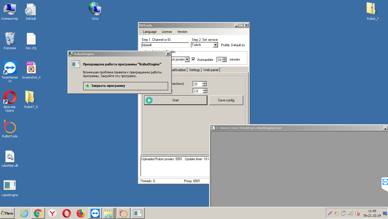
Task: Open the Language menu
Action: pos(150,32)
